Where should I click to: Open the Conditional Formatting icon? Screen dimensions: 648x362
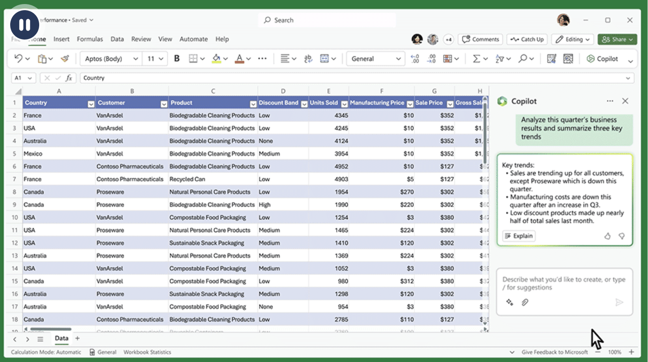448,59
